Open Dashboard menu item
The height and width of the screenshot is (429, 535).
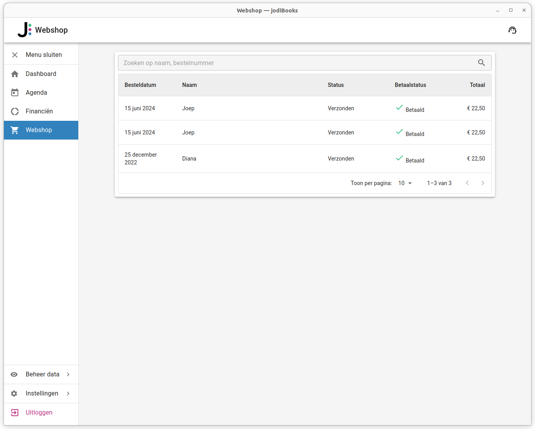[41, 74]
